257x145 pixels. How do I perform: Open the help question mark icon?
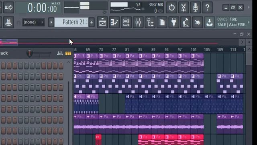[x=207, y=7]
